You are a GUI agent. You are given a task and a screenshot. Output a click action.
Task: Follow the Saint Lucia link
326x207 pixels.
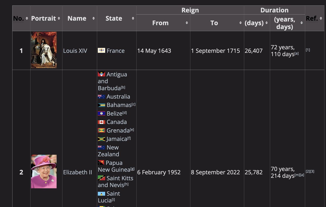coord(109,197)
